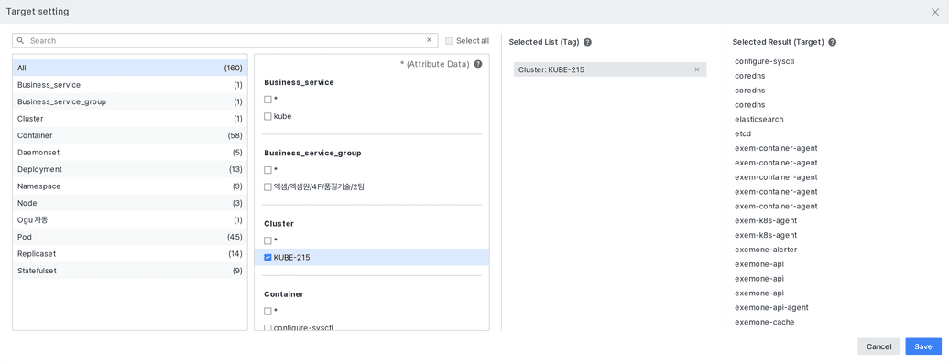Tick the wildcard checkbox under Cluster
This screenshot has width=949, height=362.
coord(267,240)
